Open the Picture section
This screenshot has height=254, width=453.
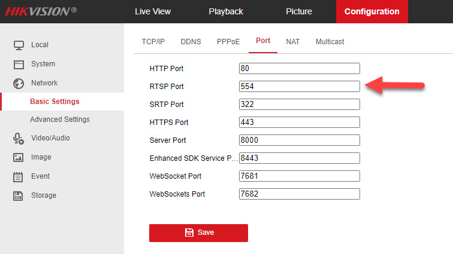pos(298,11)
